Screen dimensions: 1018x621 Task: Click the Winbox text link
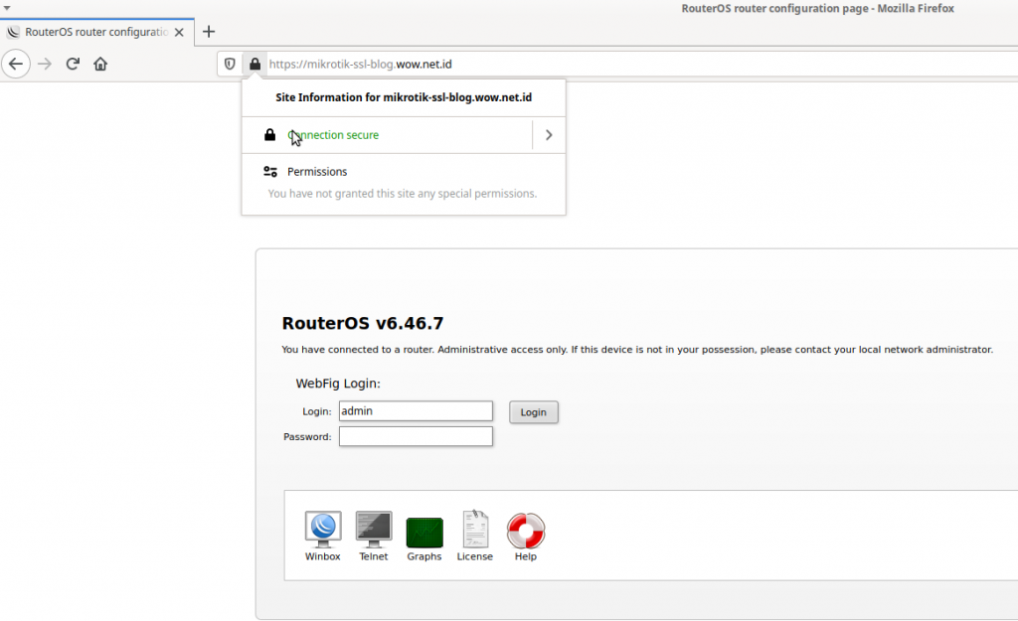coord(323,556)
